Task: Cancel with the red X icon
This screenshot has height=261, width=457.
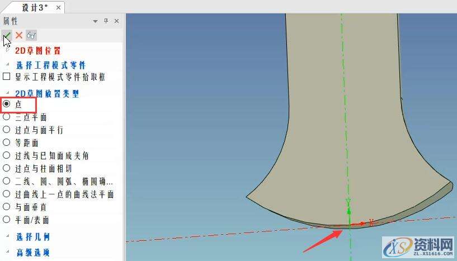Action: (x=19, y=35)
